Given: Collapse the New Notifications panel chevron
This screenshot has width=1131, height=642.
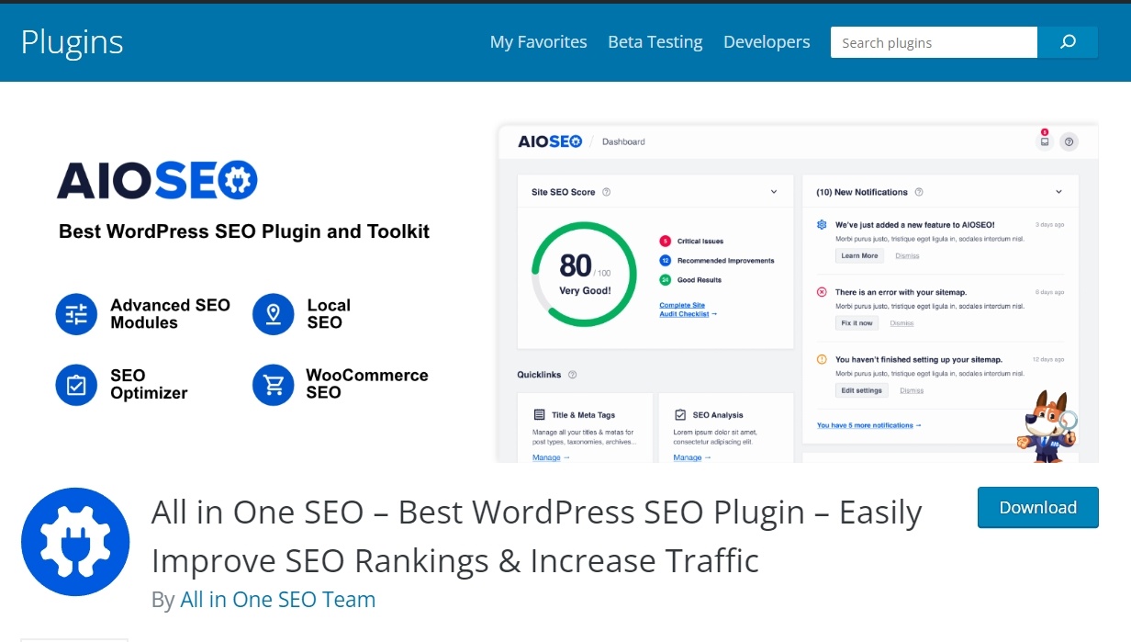Looking at the screenshot, I should point(1058,192).
